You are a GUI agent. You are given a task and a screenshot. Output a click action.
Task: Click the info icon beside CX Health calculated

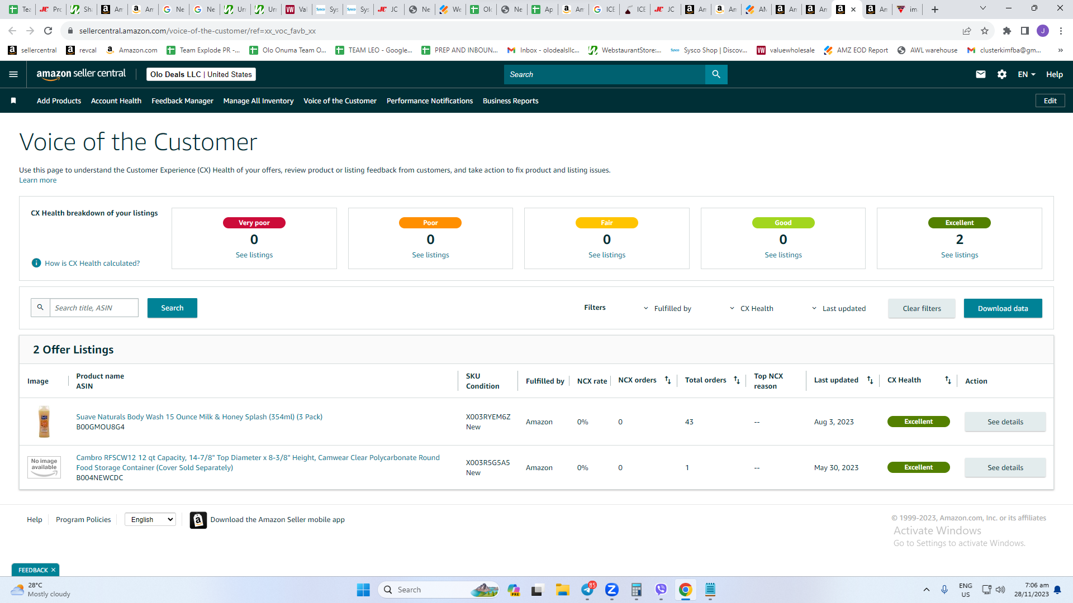36,263
